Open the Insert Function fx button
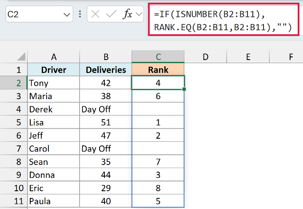 [127, 14]
